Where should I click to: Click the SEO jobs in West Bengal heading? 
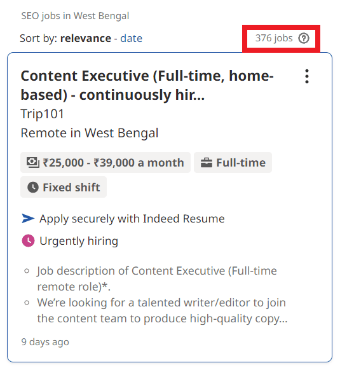tap(75, 16)
